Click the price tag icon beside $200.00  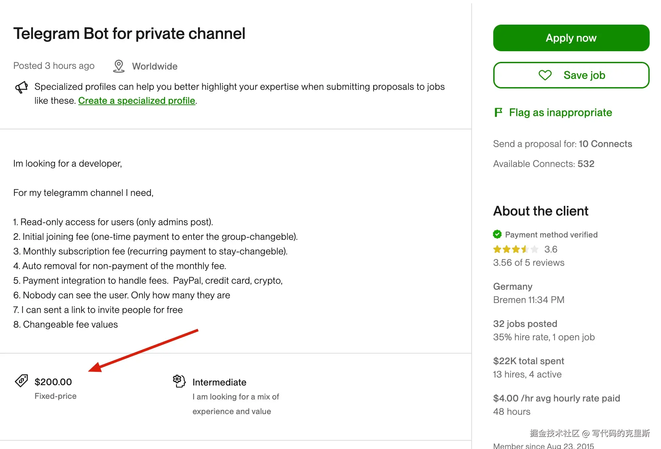(x=22, y=381)
